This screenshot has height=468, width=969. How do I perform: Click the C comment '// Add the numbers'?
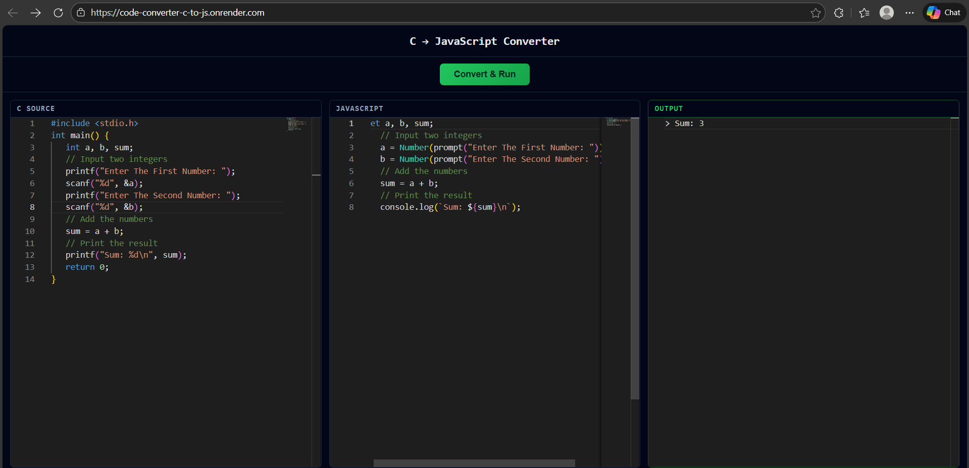click(x=109, y=219)
